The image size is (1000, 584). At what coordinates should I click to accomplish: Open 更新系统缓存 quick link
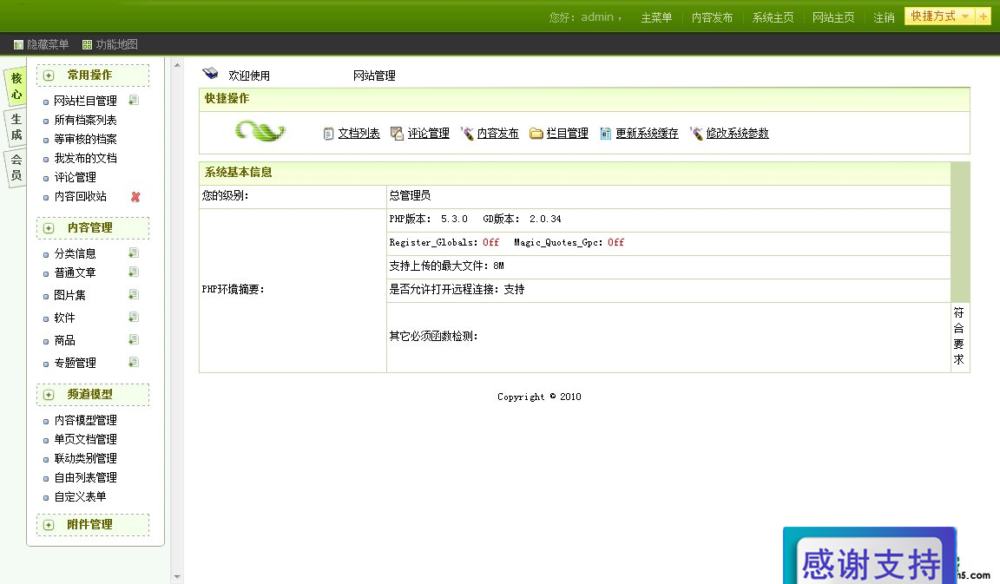click(647, 134)
